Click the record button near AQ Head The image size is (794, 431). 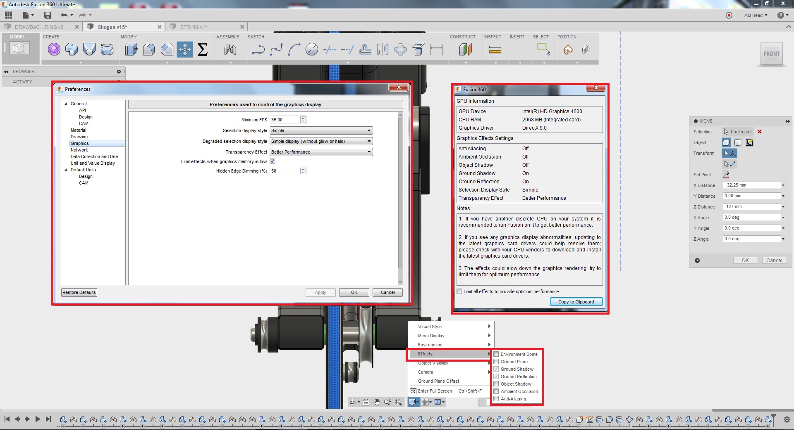coord(729,15)
